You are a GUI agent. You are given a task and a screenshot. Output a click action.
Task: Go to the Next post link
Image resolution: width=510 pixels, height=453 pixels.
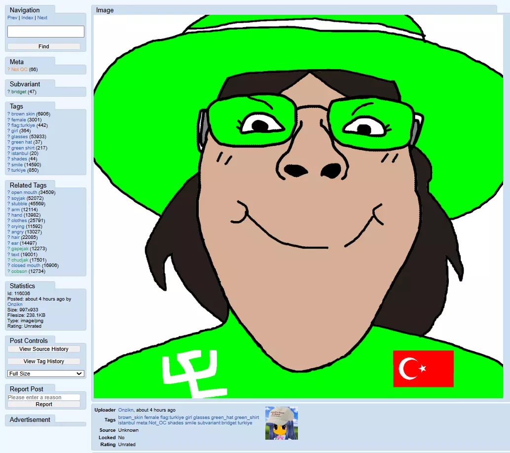click(42, 18)
